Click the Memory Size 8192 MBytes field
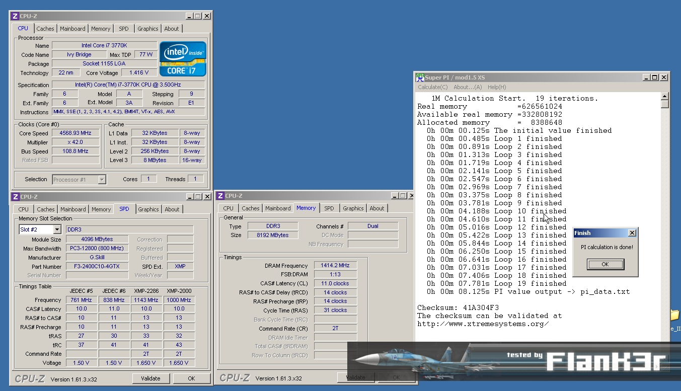Viewport: 681px width, 391px height. (273, 236)
